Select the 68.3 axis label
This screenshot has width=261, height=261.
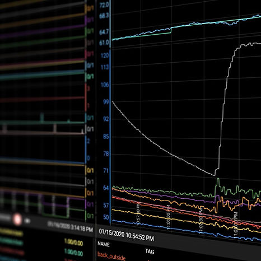[x=104, y=16]
